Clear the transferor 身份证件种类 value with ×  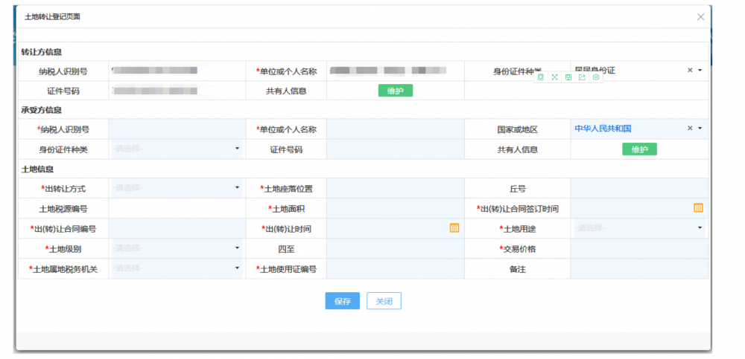click(690, 70)
